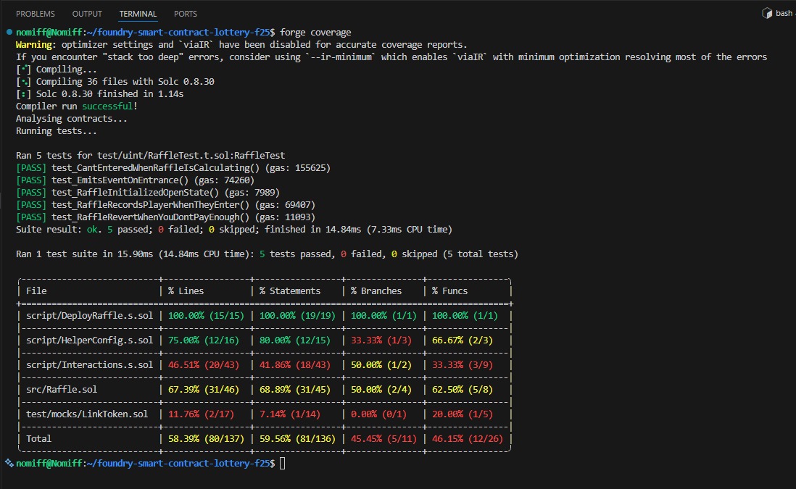Click the blue command status dot beside forge coverage
Image resolution: width=796 pixels, height=489 pixels.
pos(9,32)
